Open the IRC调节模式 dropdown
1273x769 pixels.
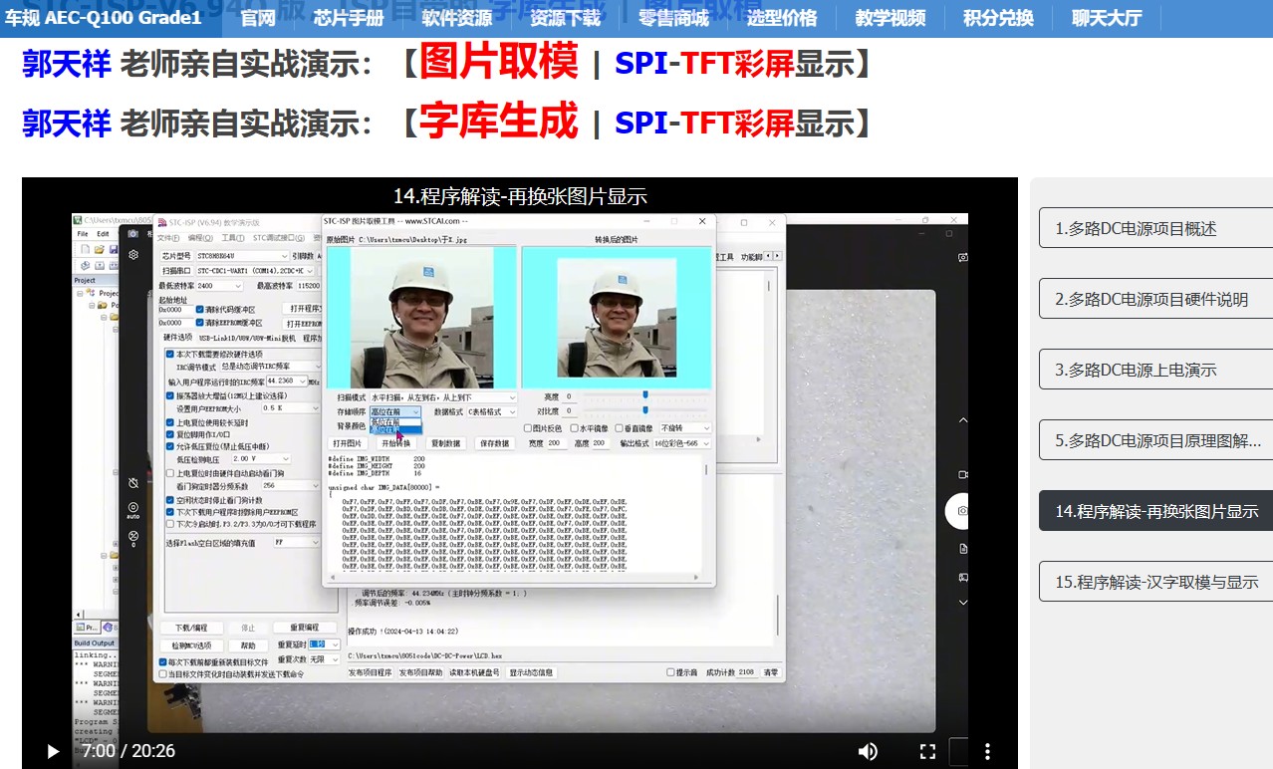[x=270, y=367]
